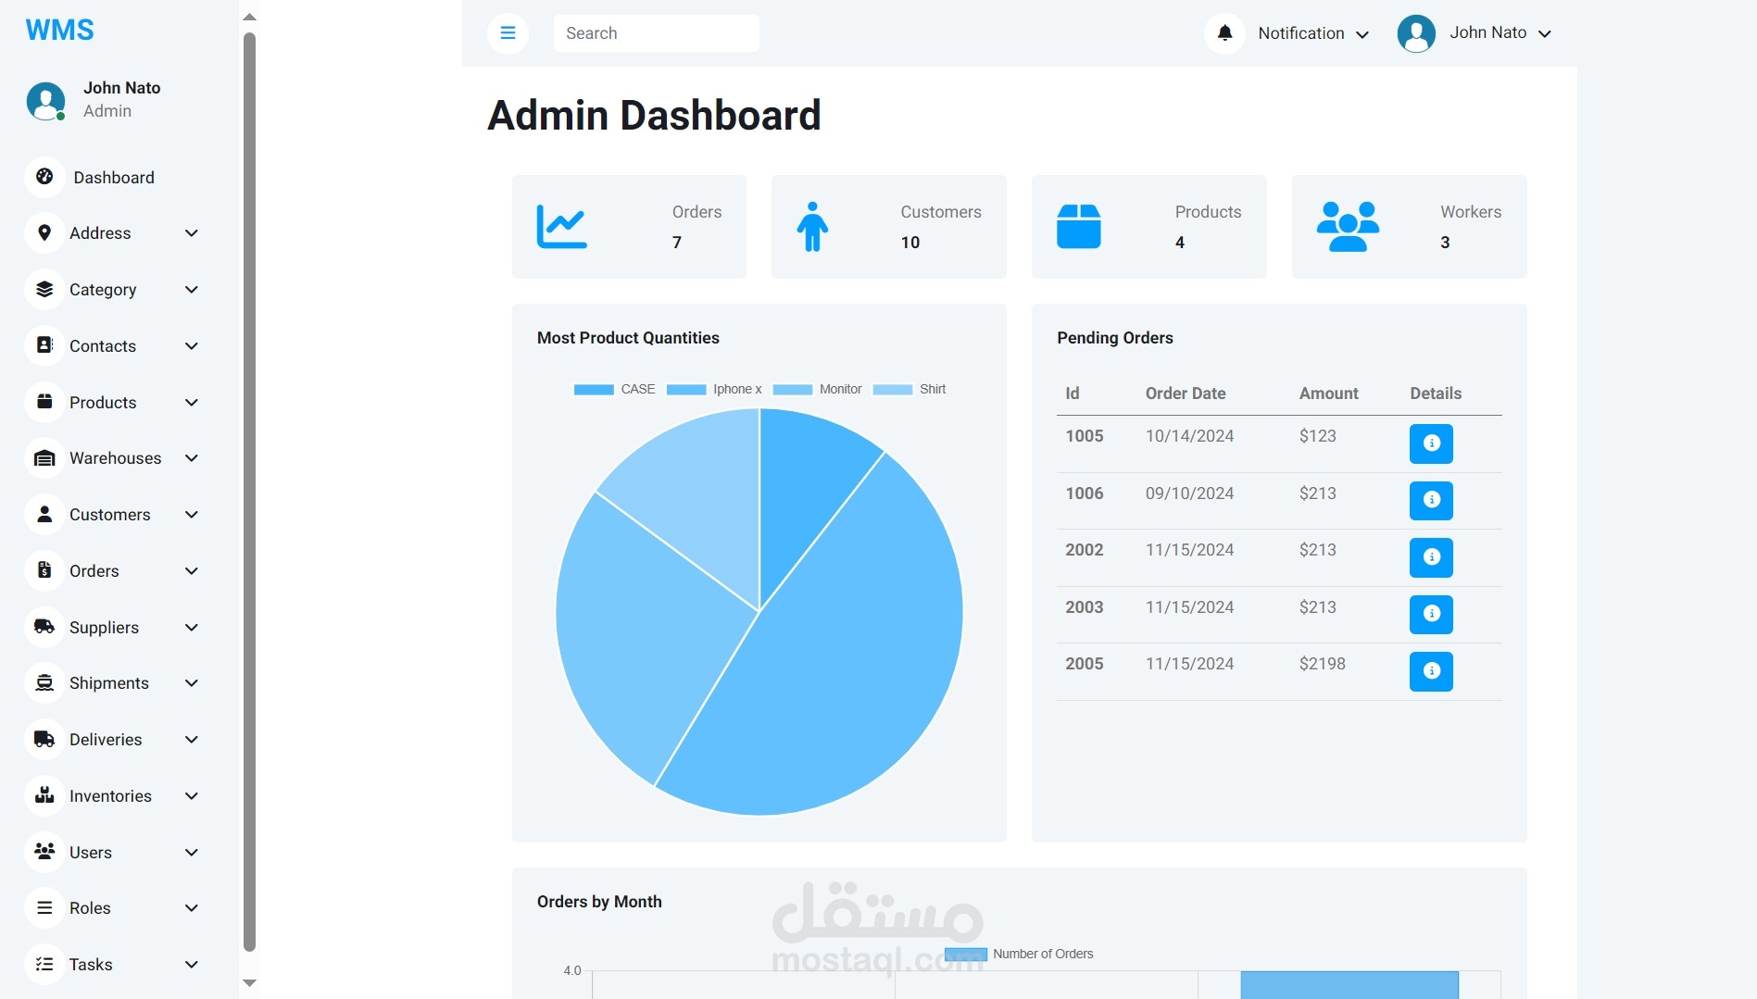Click the notification bell icon

tap(1224, 33)
